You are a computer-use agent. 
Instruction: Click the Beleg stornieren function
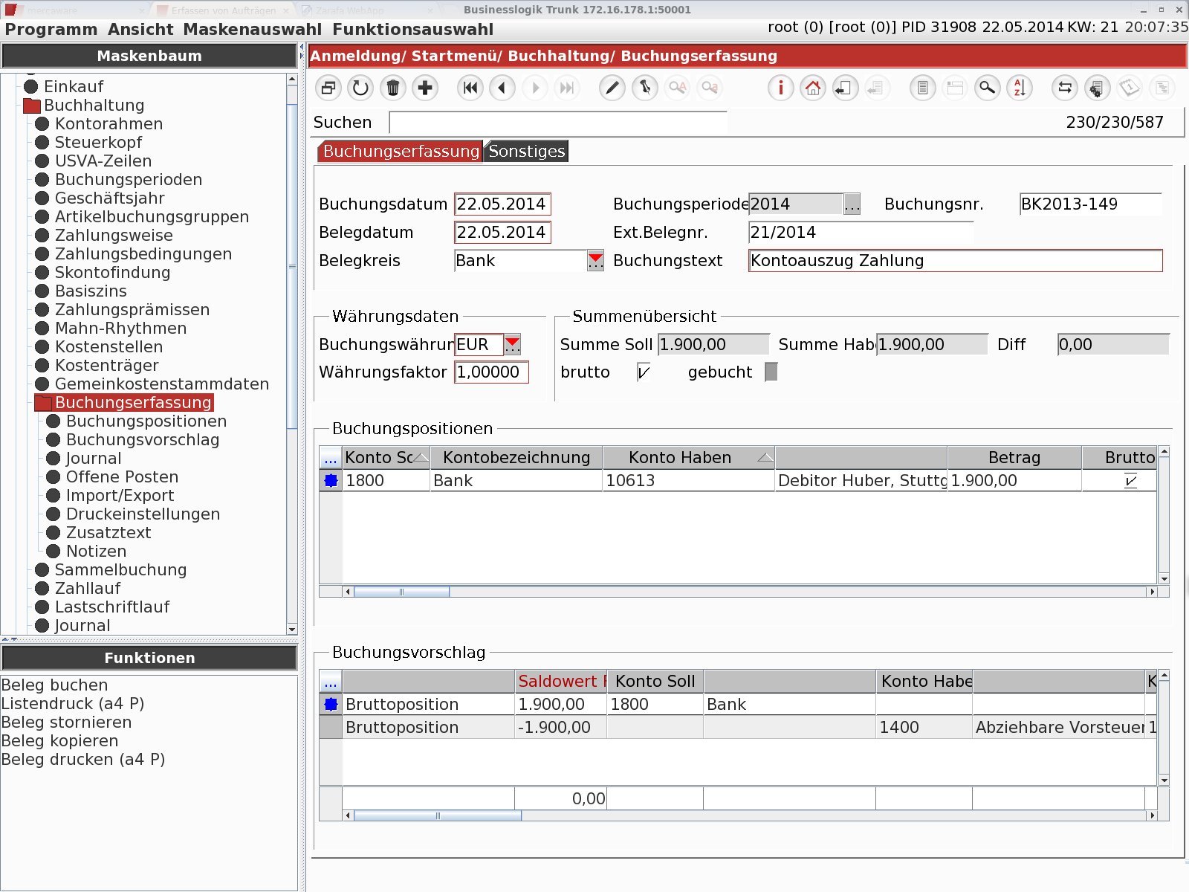(x=66, y=722)
